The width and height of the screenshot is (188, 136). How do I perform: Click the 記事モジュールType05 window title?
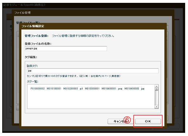pos(24,5)
